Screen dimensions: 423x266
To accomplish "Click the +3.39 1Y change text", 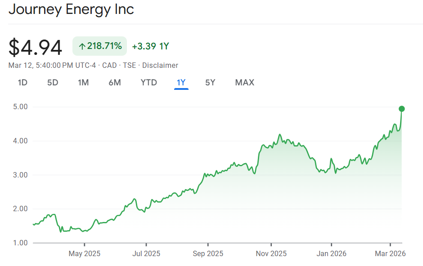I will point(150,46).
